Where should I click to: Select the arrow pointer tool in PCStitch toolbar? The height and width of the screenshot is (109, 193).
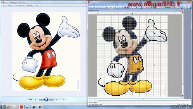coord(185,8)
